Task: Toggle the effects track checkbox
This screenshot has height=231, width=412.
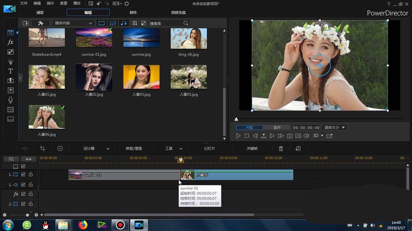Action: (x=23, y=194)
